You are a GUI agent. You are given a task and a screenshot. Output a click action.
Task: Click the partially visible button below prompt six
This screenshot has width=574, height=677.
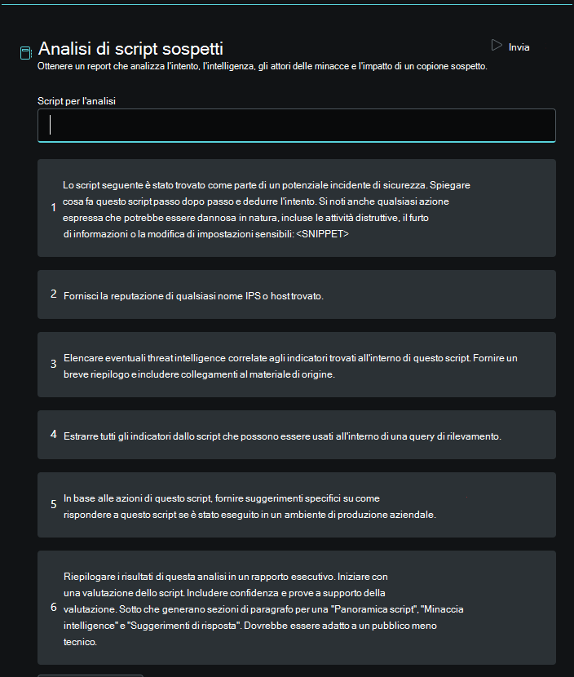pos(91,675)
